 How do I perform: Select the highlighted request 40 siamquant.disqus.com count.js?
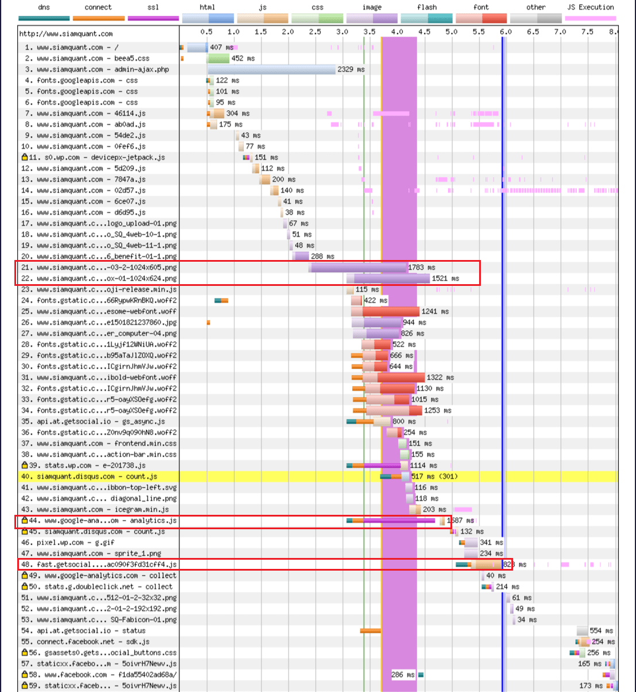pos(97,476)
